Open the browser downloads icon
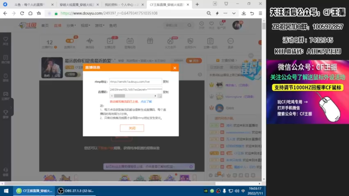The height and width of the screenshot is (196, 349). pyautogui.click(x=244, y=14)
